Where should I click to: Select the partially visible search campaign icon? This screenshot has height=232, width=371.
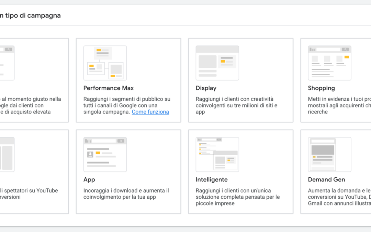tap(7, 63)
